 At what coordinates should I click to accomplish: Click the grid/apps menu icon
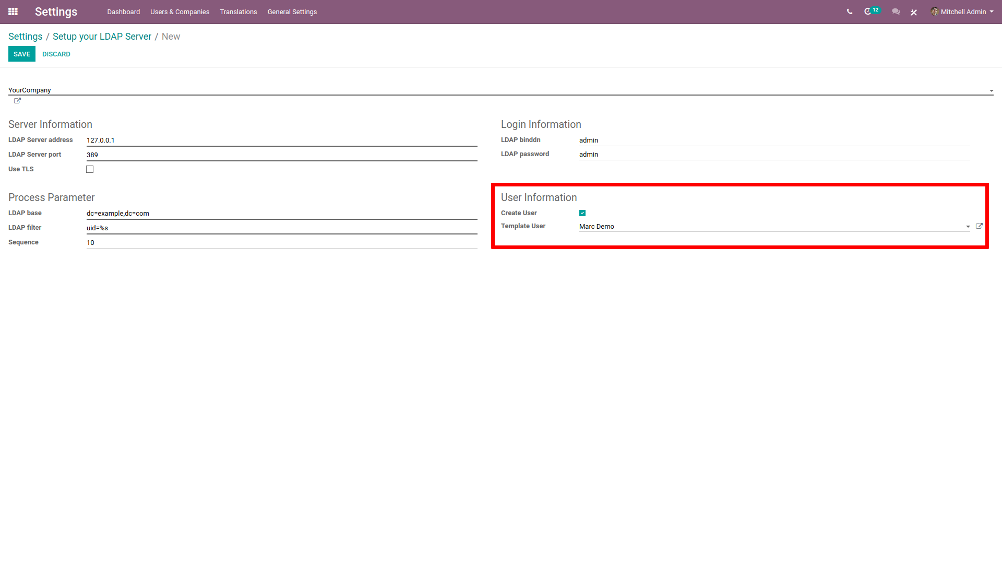click(x=13, y=11)
